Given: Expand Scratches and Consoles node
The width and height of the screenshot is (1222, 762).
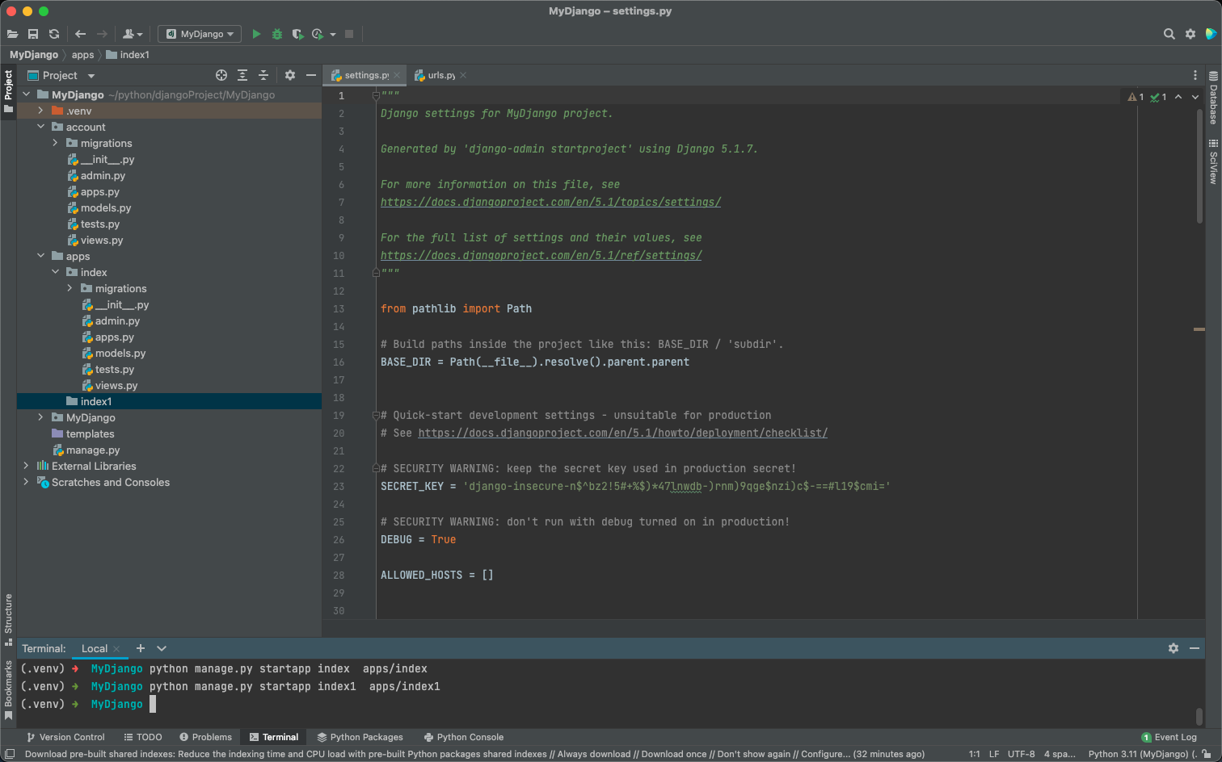Looking at the screenshot, I should [26, 482].
